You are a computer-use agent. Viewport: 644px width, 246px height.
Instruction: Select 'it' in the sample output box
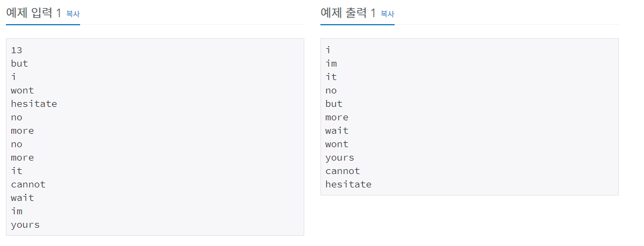pos(331,77)
